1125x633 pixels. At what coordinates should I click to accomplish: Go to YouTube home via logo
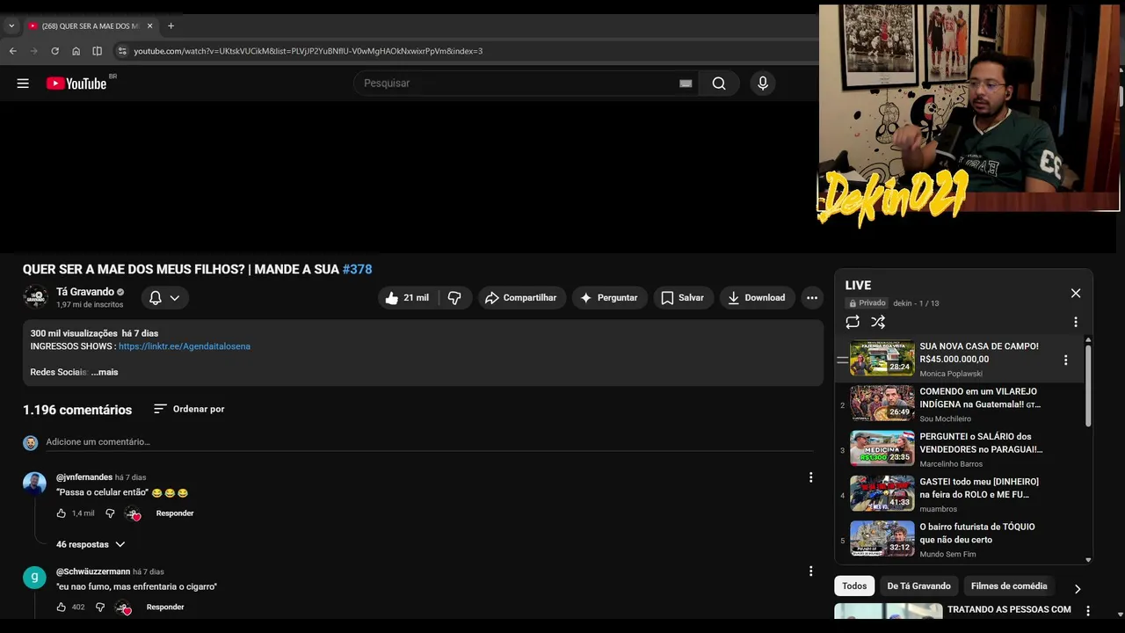[x=76, y=84]
